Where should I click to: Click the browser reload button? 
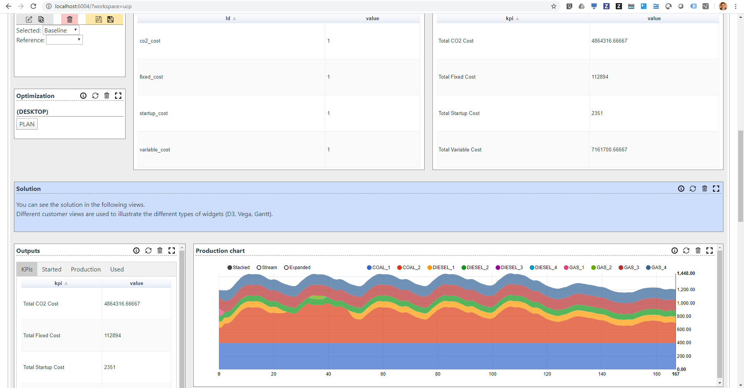[33, 6]
